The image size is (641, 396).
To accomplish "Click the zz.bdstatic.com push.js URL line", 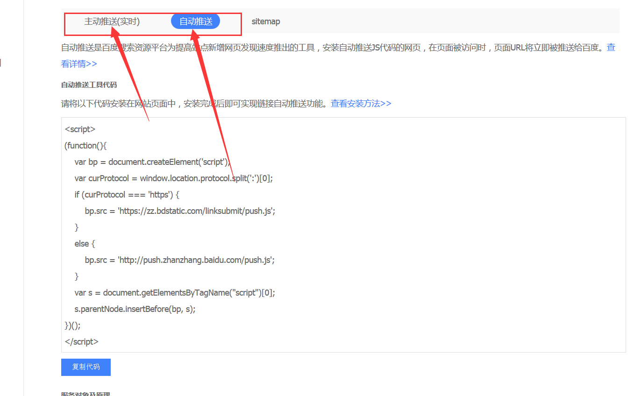I will coord(180,211).
